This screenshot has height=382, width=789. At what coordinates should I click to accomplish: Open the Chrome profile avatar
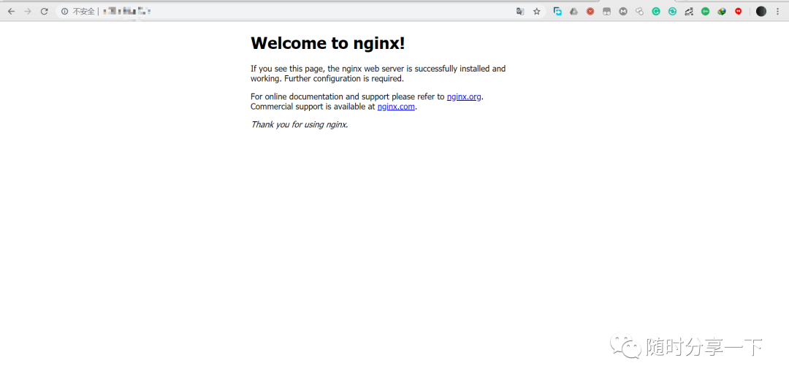[x=761, y=11]
